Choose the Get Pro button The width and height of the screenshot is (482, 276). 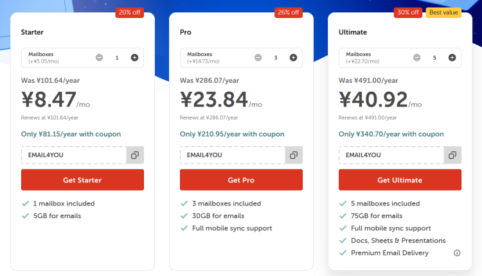click(241, 180)
